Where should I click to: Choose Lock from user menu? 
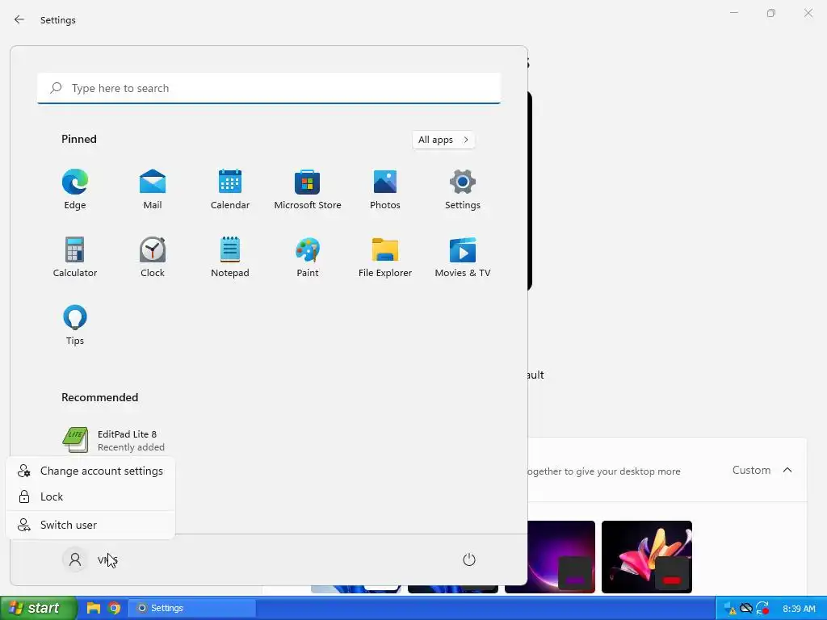(90, 496)
